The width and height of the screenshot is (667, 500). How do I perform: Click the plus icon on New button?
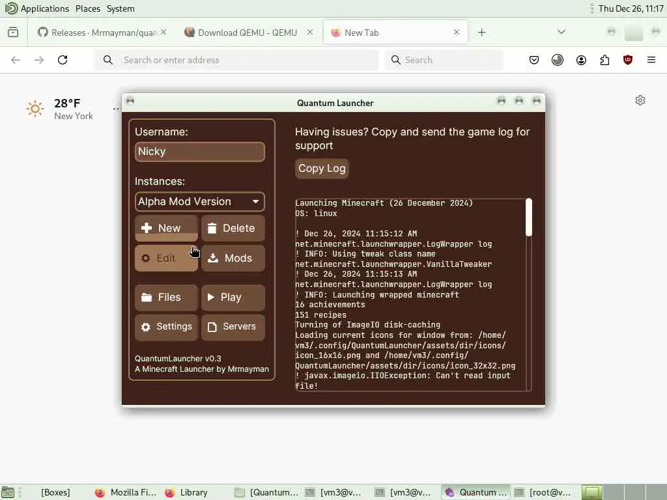point(147,228)
